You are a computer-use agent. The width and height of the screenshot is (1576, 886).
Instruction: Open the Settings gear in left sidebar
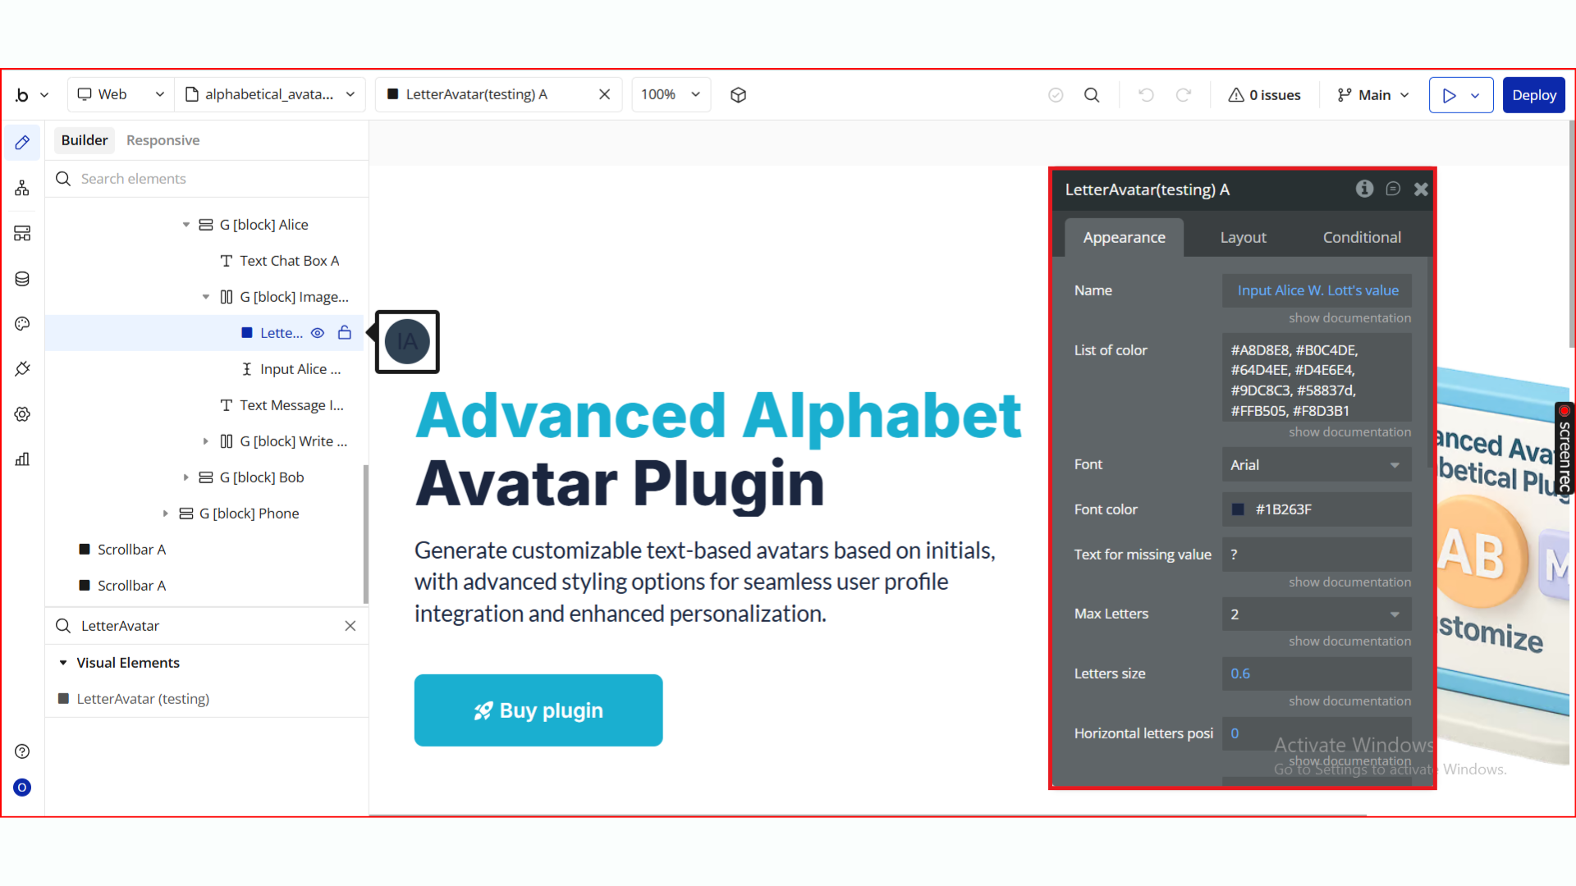22,414
